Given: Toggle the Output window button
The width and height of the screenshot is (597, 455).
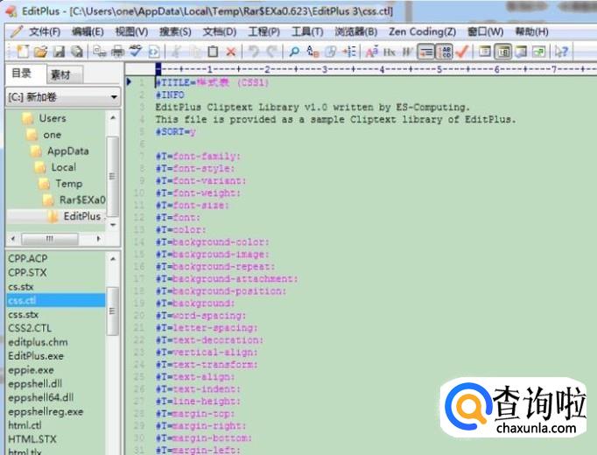Looking at the screenshot, I should pos(521,52).
